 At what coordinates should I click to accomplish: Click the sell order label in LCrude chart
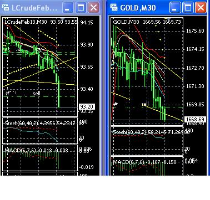tap(37, 94)
